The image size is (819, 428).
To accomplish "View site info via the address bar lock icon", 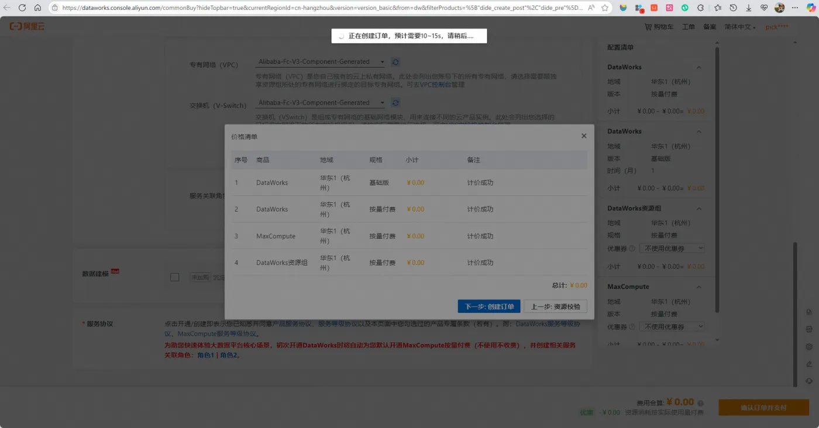I will (x=54, y=8).
